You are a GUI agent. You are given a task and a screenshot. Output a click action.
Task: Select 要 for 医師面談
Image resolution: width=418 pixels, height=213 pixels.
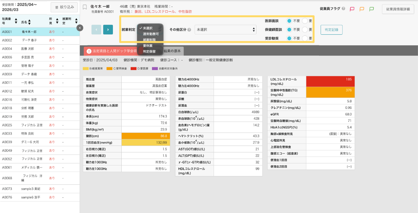(x=305, y=21)
